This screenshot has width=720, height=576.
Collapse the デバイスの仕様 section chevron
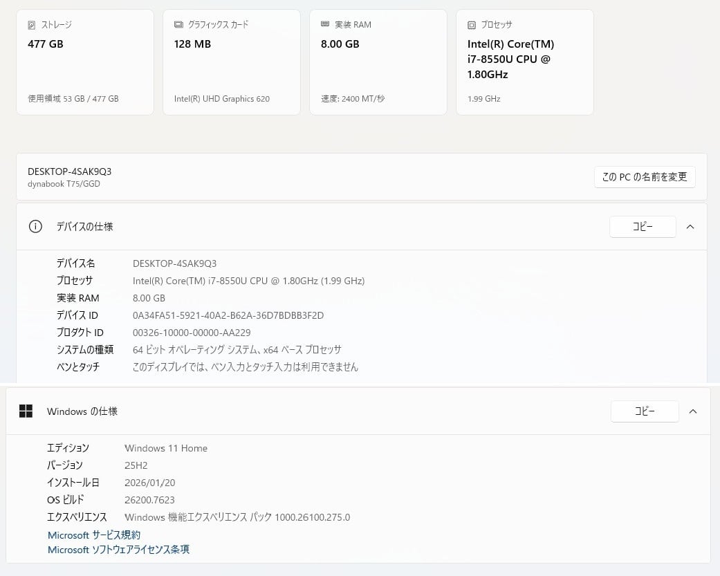[x=690, y=227]
